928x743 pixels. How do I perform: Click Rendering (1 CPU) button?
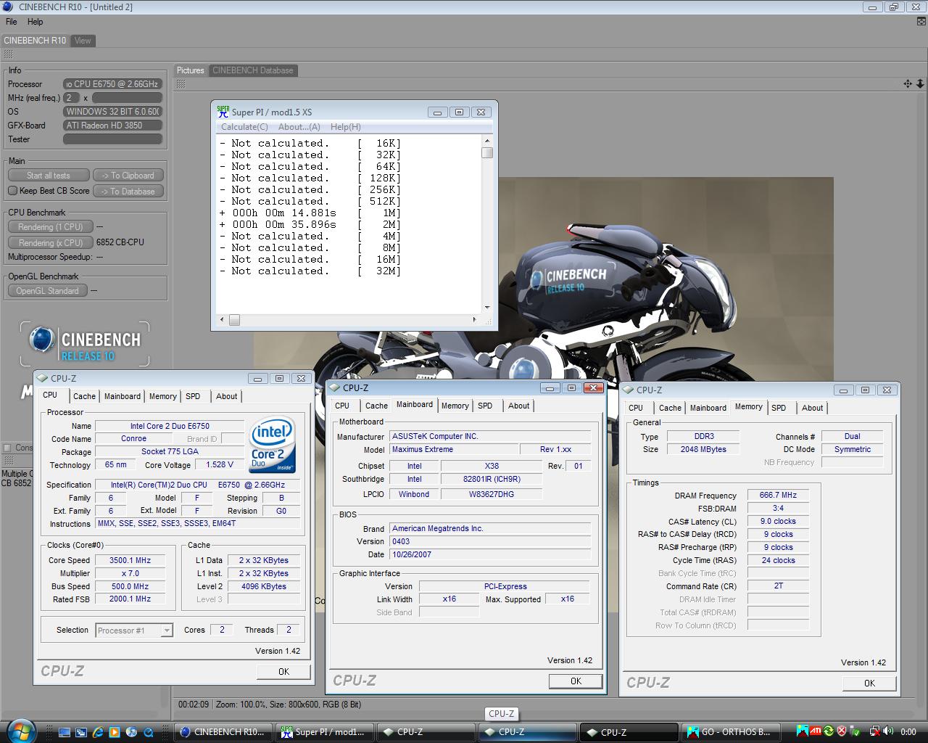tap(51, 227)
